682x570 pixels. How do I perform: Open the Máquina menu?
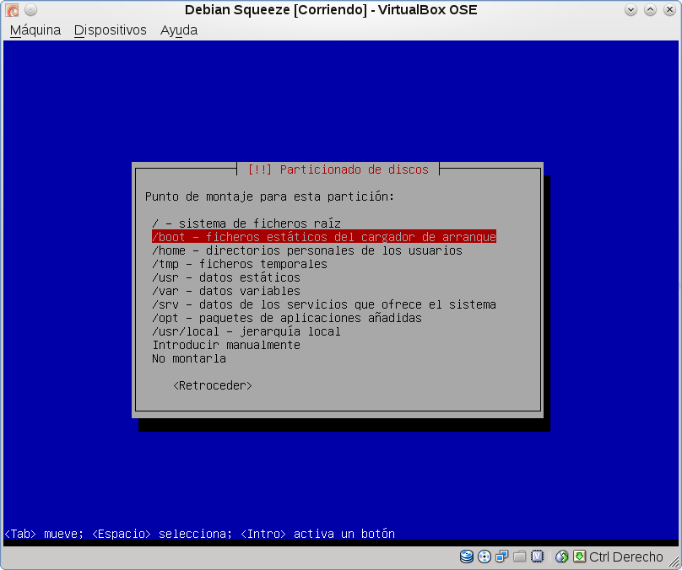pos(35,30)
